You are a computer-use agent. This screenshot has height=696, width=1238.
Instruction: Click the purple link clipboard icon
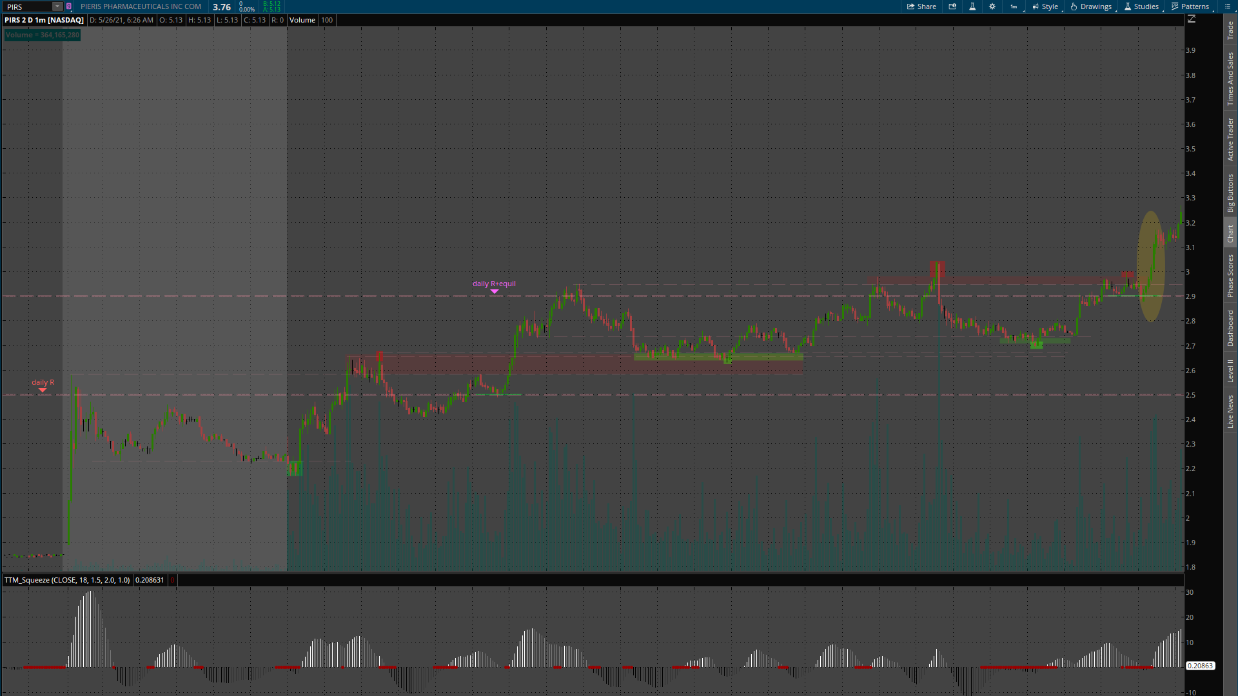69,6
